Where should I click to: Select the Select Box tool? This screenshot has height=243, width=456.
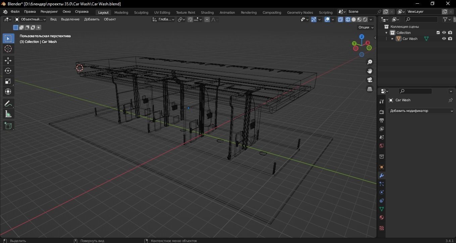8,39
